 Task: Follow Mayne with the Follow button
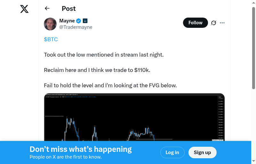[195, 23]
